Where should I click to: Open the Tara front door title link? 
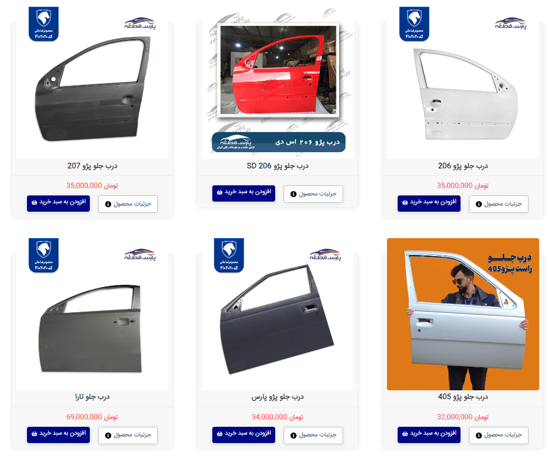click(92, 397)
